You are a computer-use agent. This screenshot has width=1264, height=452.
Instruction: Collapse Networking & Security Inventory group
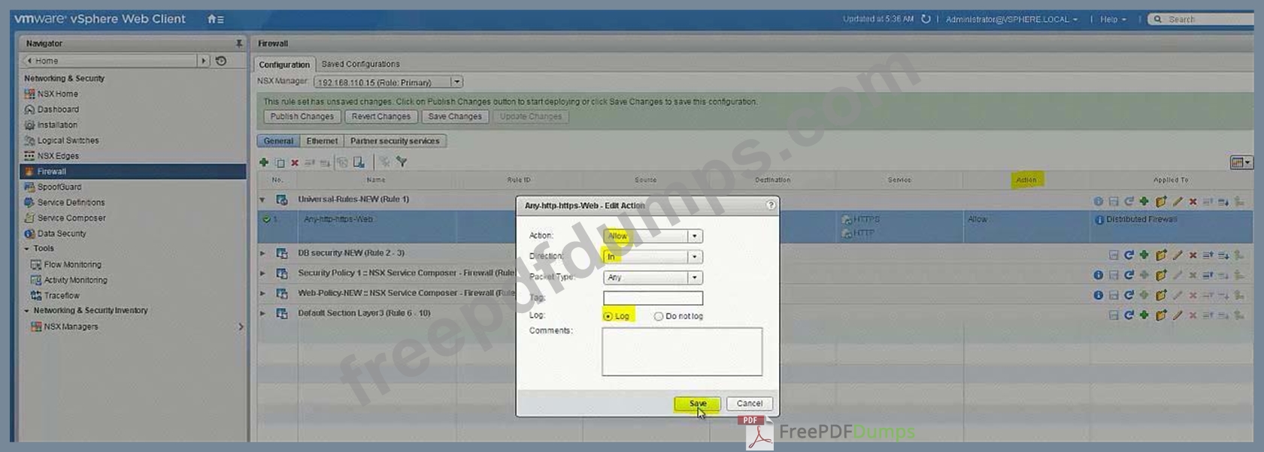coord(27,311)
